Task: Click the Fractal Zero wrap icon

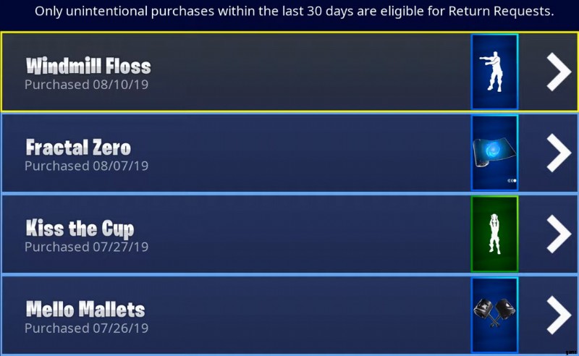Action: pyautogui.click(x=494, y=152)
